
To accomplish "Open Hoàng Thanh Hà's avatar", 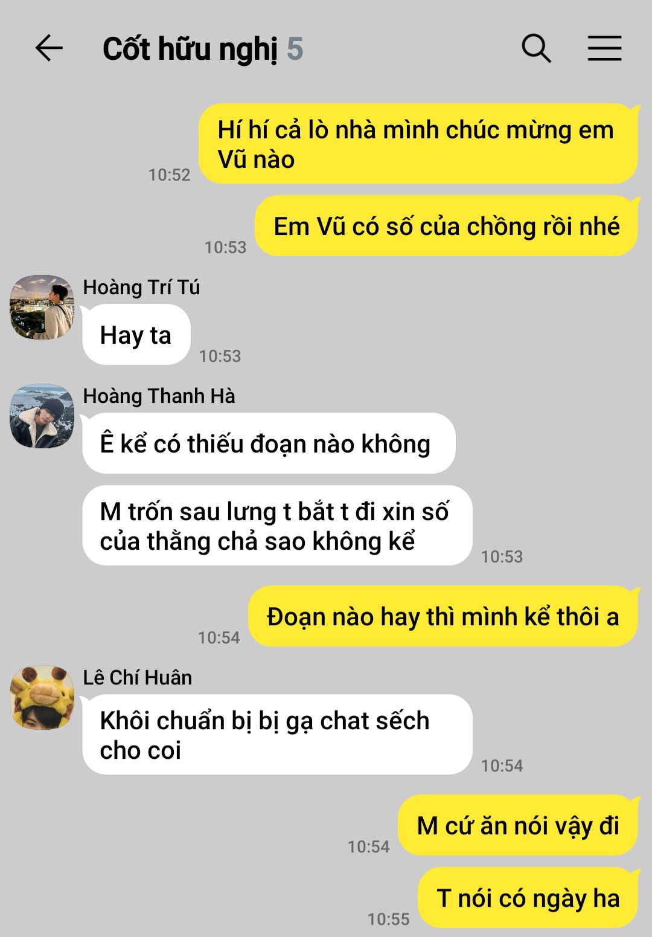I will point(42,416).
